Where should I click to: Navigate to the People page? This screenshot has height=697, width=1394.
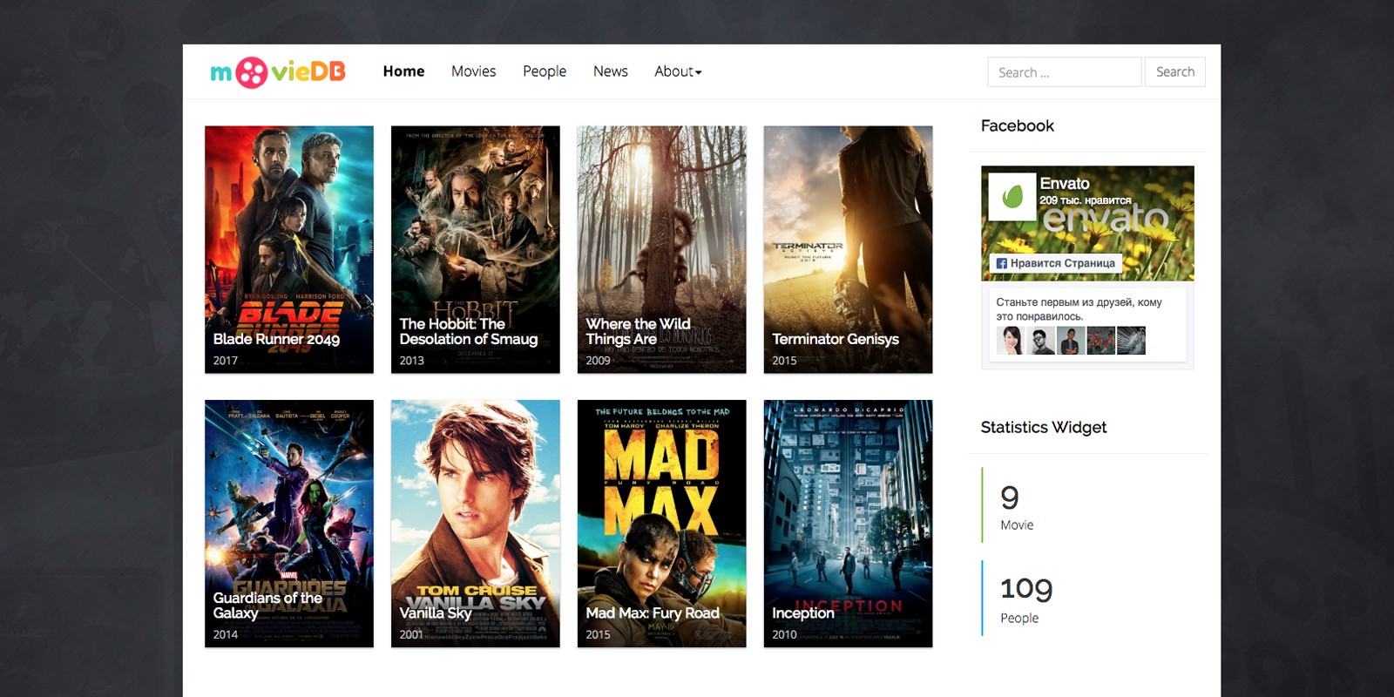click(x=544, y=71)
